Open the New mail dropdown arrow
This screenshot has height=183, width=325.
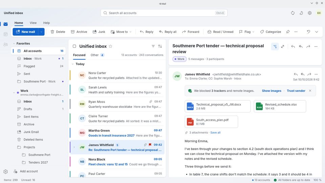[x=41, y=32]
